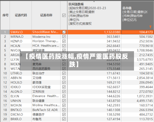Screen dimensions: 154x122
Task: Click the ShockWave Me... name cell
Action: pyautogui.click(x=46, y=32)
